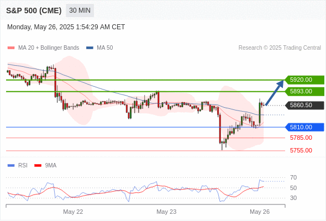The width and height of the screenshot is (326, 221).
Task: Select the May 22 date axis label
Action: [x=73, y=212]
